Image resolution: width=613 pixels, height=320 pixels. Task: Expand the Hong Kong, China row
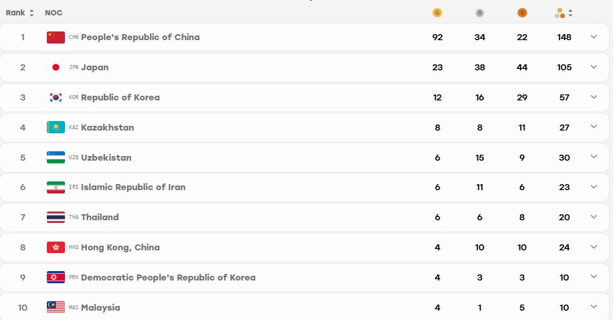click(x=594, y=247)
